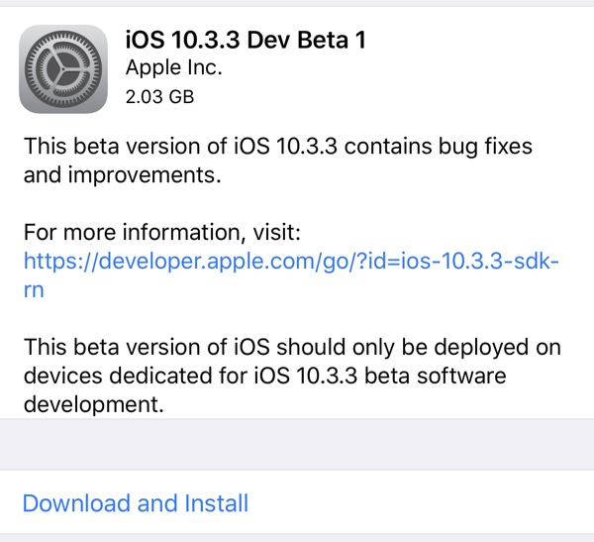Click the center hub of the gear icon
Viewport: 594px width, 542px height.
pyautogui.click(x=65, y=68)
